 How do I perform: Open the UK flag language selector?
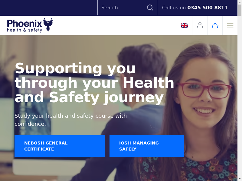click(x=185, y=25)
